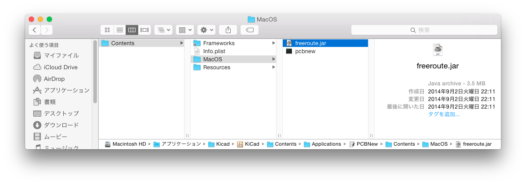Select the Frameworks folder
This screenshot has height=185, width=526.
coord(233,43)
